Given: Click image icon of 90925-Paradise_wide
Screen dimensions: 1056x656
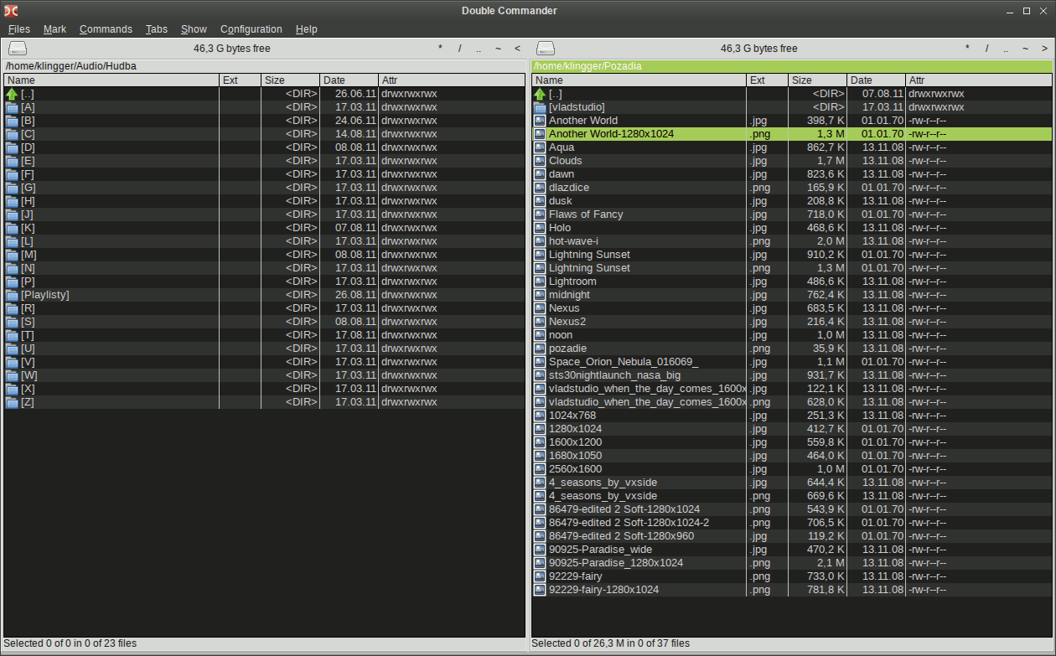Looking at the screenshot, I should (x=540, y=550).
